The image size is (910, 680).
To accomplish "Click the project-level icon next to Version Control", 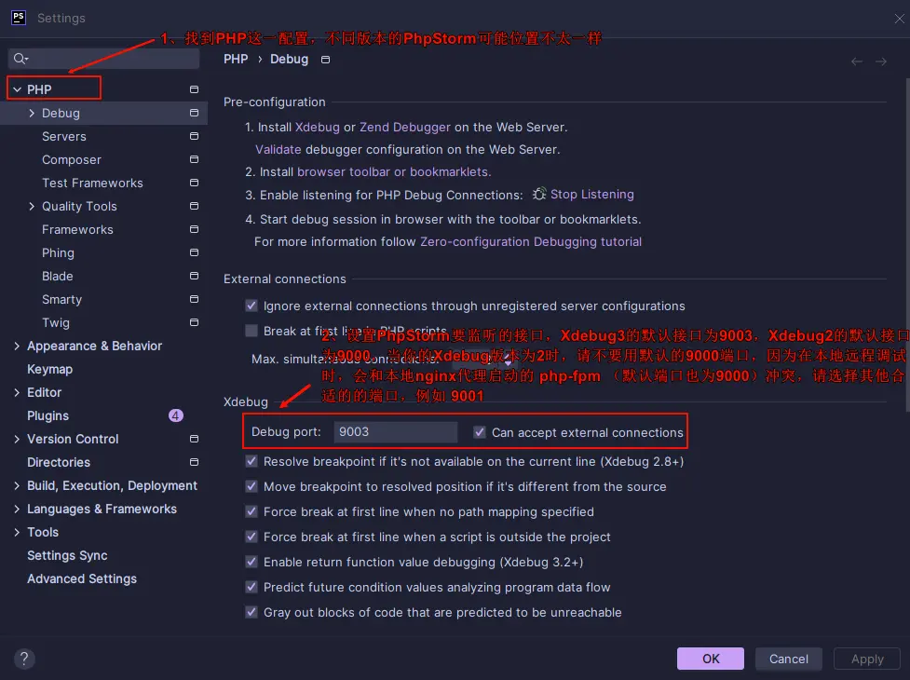I will point(194,439).
